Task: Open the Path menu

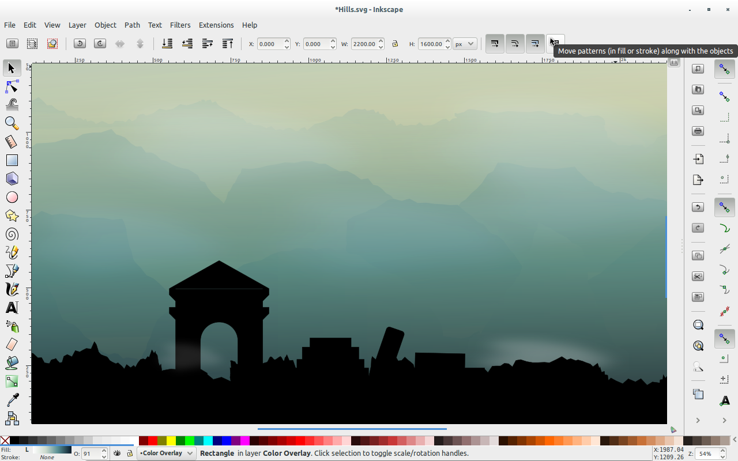Action: (x=132, y=25)
